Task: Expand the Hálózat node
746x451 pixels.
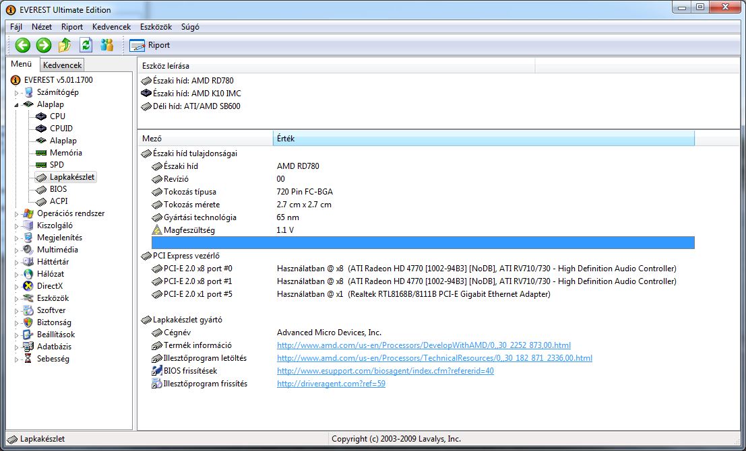Action: (17, 274)
